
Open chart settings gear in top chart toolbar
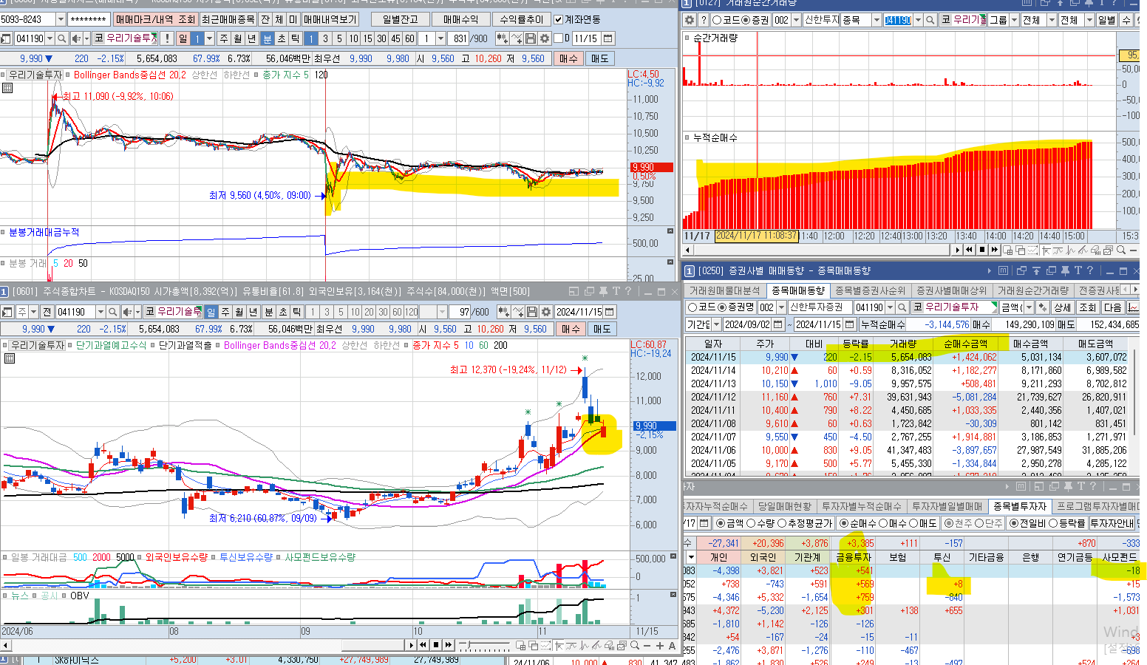pos(545,38)
